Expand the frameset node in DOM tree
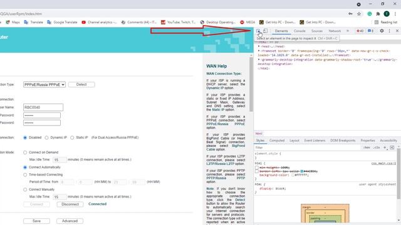 [259, 51]
